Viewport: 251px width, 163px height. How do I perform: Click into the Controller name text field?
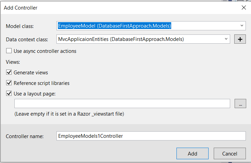point(151,136)
